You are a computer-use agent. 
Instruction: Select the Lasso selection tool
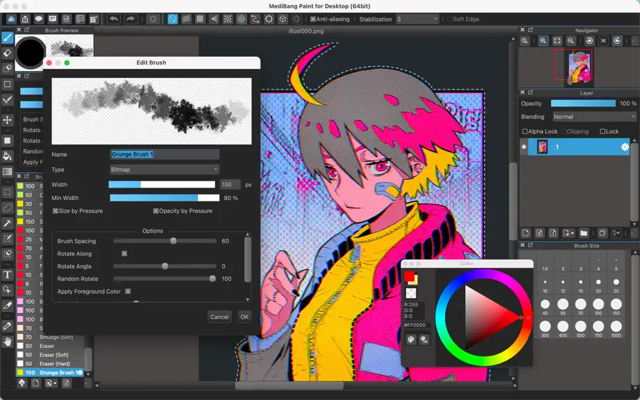coord(8,208)
